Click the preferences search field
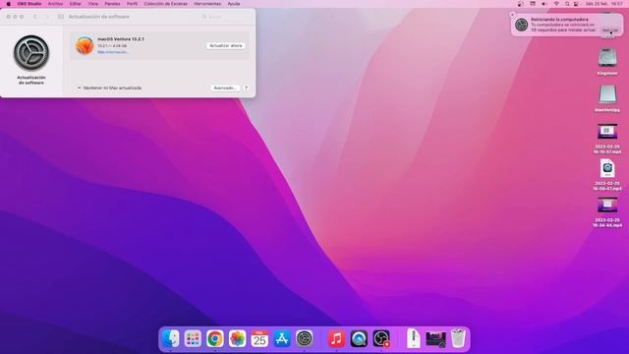The height and width of the screenshot is (354, 629). (225, 17)
